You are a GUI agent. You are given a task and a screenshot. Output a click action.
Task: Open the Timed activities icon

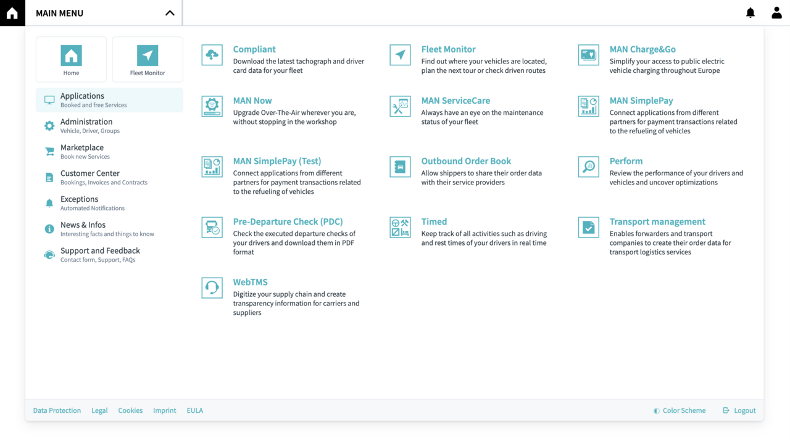(x=400, y=227)
